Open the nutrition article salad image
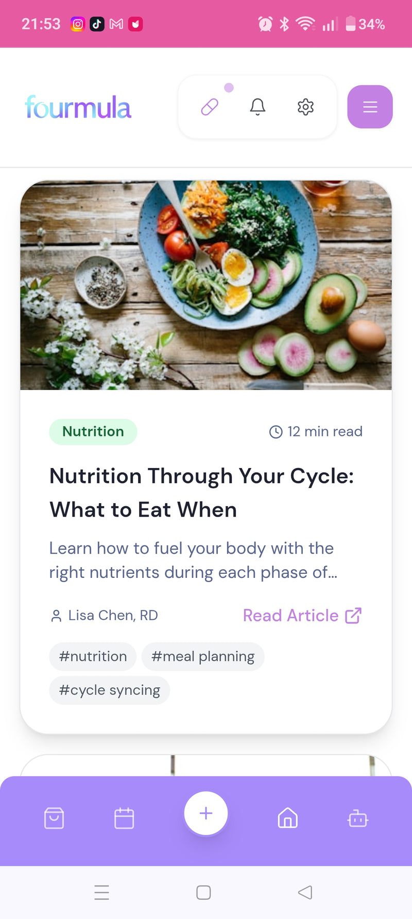This screenshot has width=412, height=919. 206,285
